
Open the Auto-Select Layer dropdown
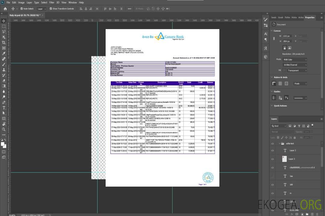click(x=42, y=9)
